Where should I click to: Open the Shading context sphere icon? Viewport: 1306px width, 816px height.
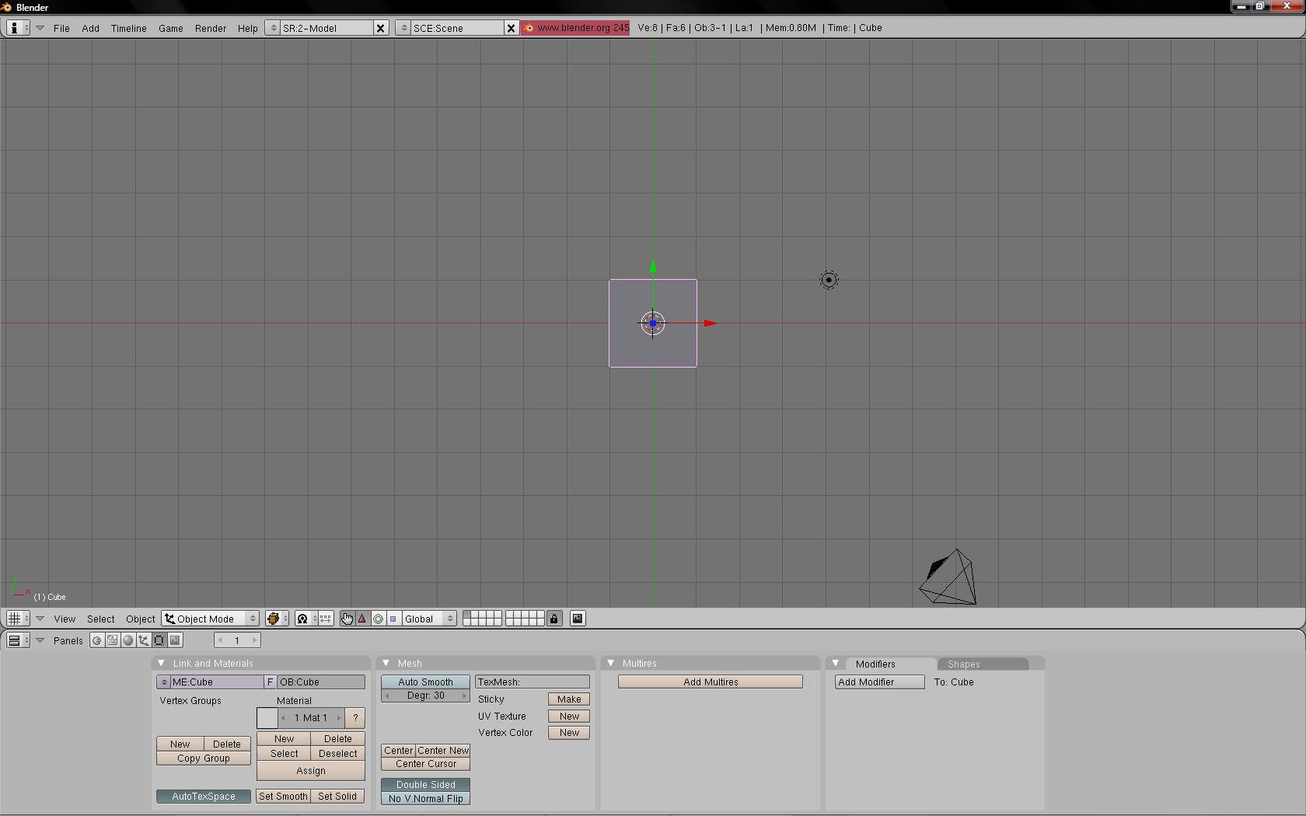click(x=128, y=640)
